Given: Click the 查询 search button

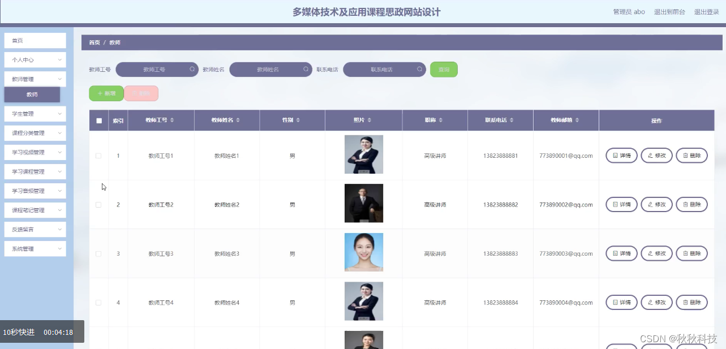Looking at the screenshot, I should pos(444,69).
